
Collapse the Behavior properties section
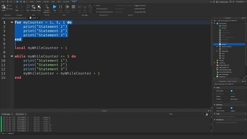tap(215, 105)
